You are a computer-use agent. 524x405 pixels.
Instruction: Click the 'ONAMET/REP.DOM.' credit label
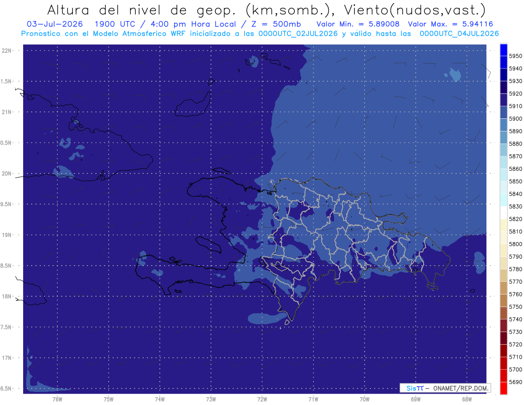pos(460,388)
